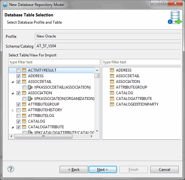Collapse the CATALOGATTRIBUTE tree node
Viewport: 185px width, 180px height.
[x=13, y=127]
